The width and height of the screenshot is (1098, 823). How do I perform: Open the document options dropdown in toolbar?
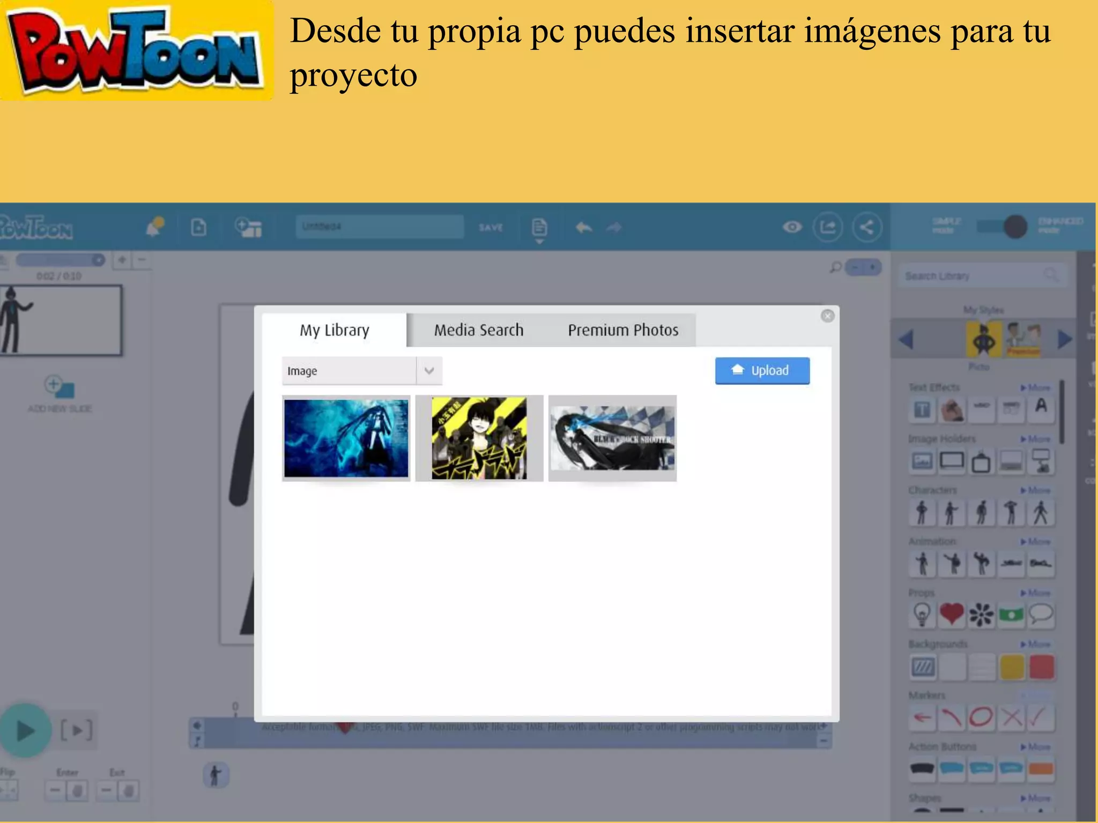point(539,230)
